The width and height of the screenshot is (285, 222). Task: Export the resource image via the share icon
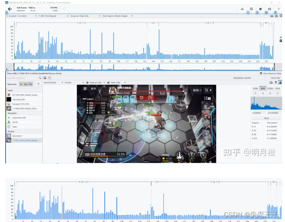(x=271, y=83)
